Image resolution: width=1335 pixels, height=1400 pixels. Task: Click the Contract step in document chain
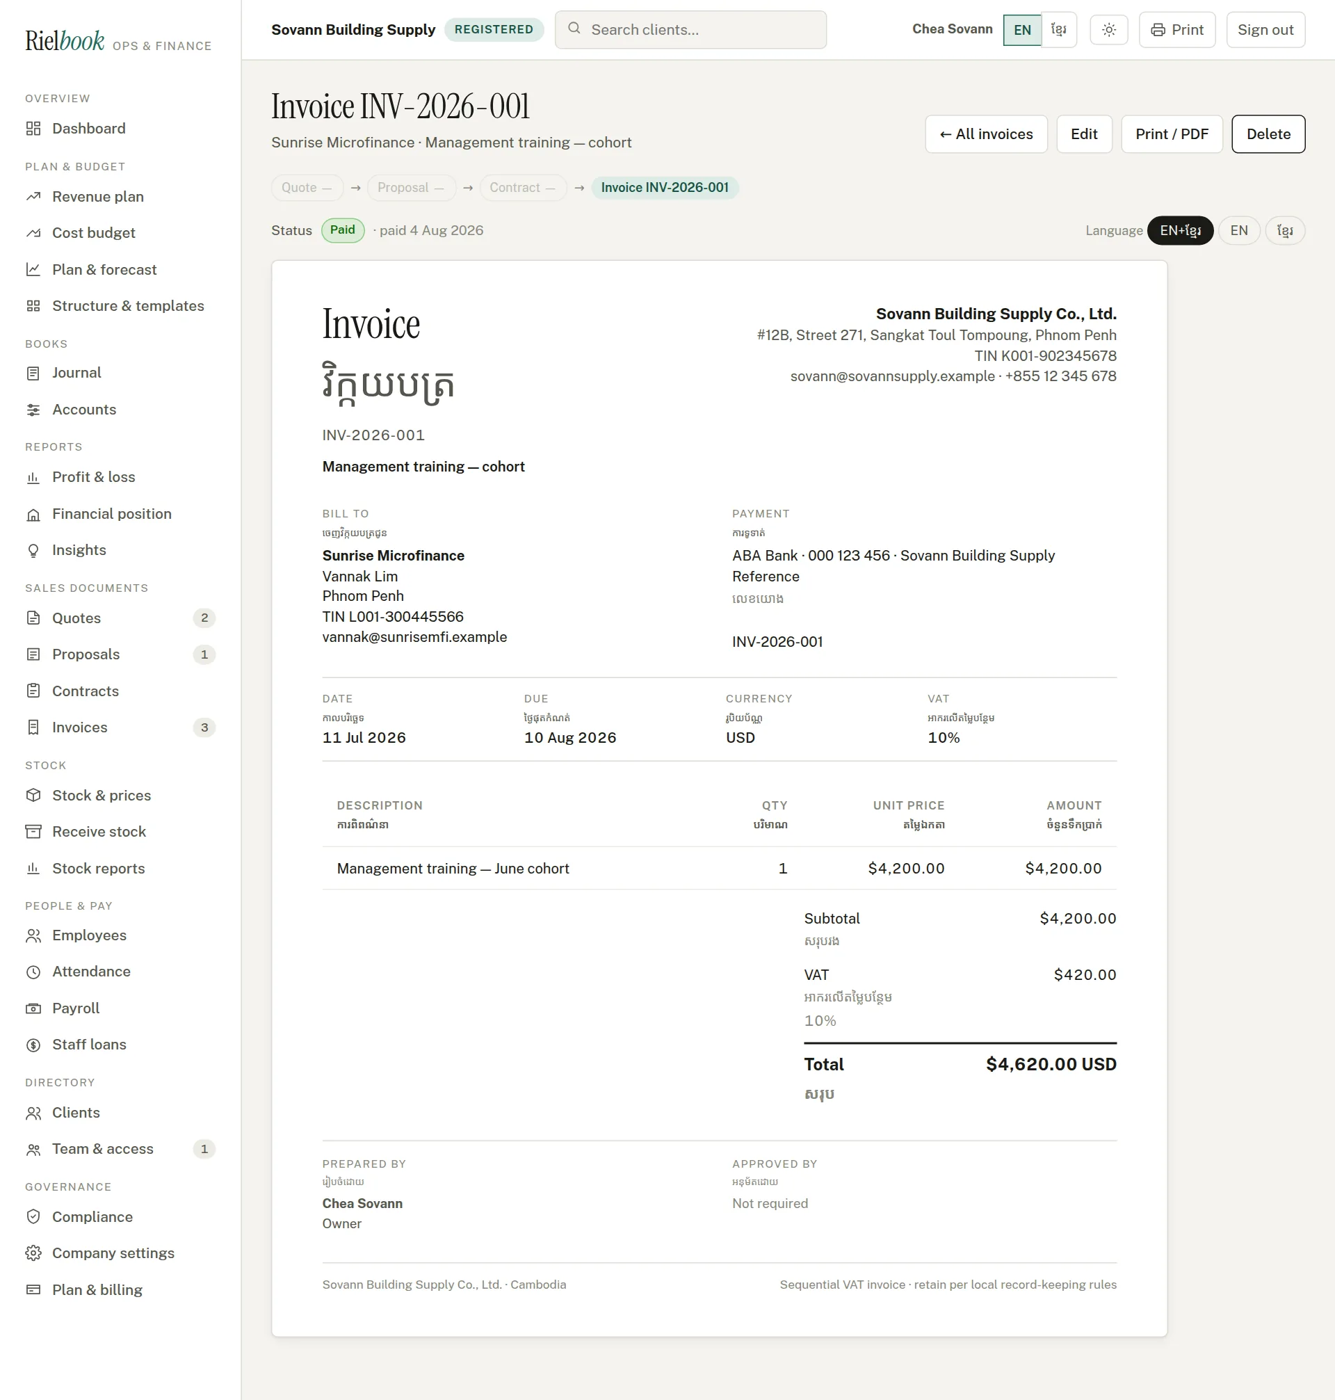(x=522, y=188)
